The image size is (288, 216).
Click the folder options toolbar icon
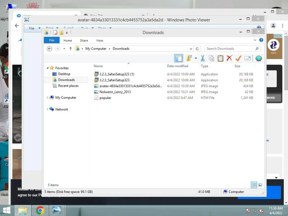tap(189, 58)
